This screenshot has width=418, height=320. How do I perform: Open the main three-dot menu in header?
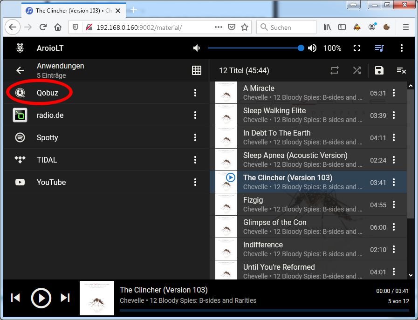402,48
